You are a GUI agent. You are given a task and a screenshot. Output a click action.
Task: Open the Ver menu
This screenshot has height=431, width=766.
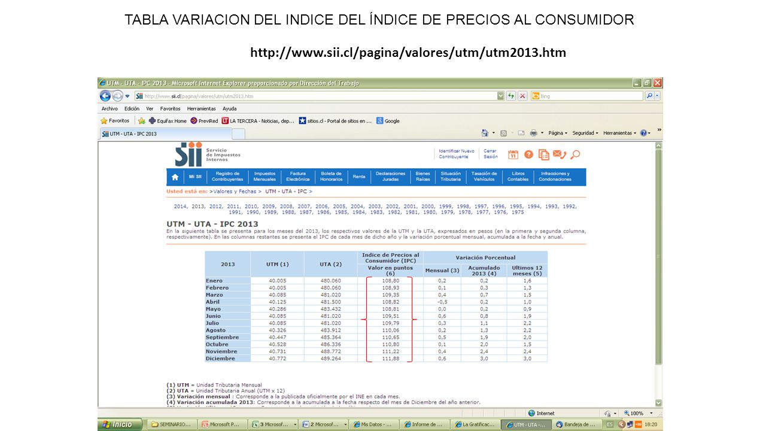[150, 109]
